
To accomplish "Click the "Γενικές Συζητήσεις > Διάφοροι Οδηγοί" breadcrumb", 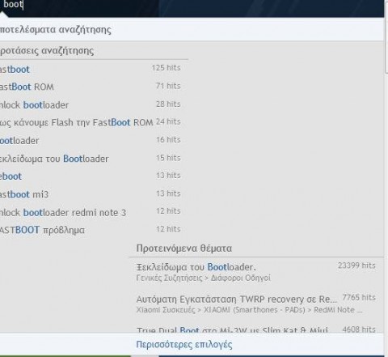I will pos(204,278).
